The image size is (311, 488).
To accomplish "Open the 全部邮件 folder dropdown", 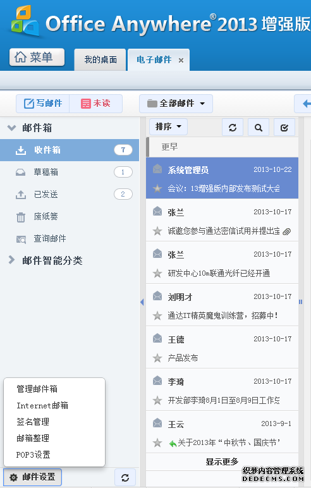I will (176, 103).
